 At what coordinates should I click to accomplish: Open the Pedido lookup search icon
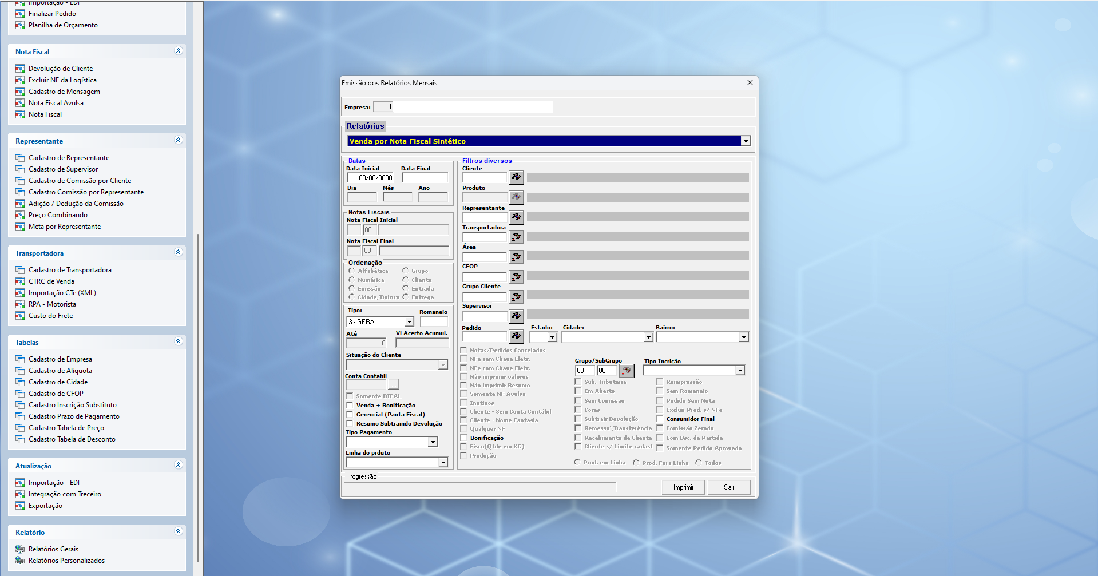[516, 336]
